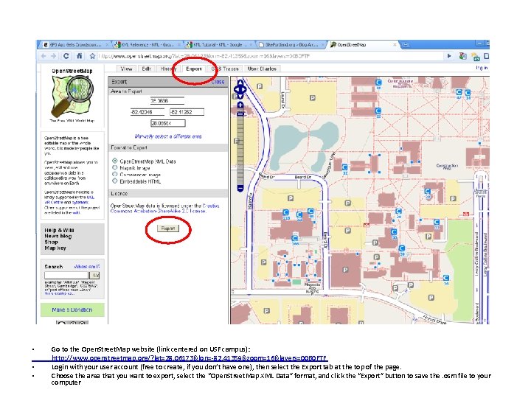Open the page menu icon at the toolbar end
531x398 pixels.
point(486,56)
